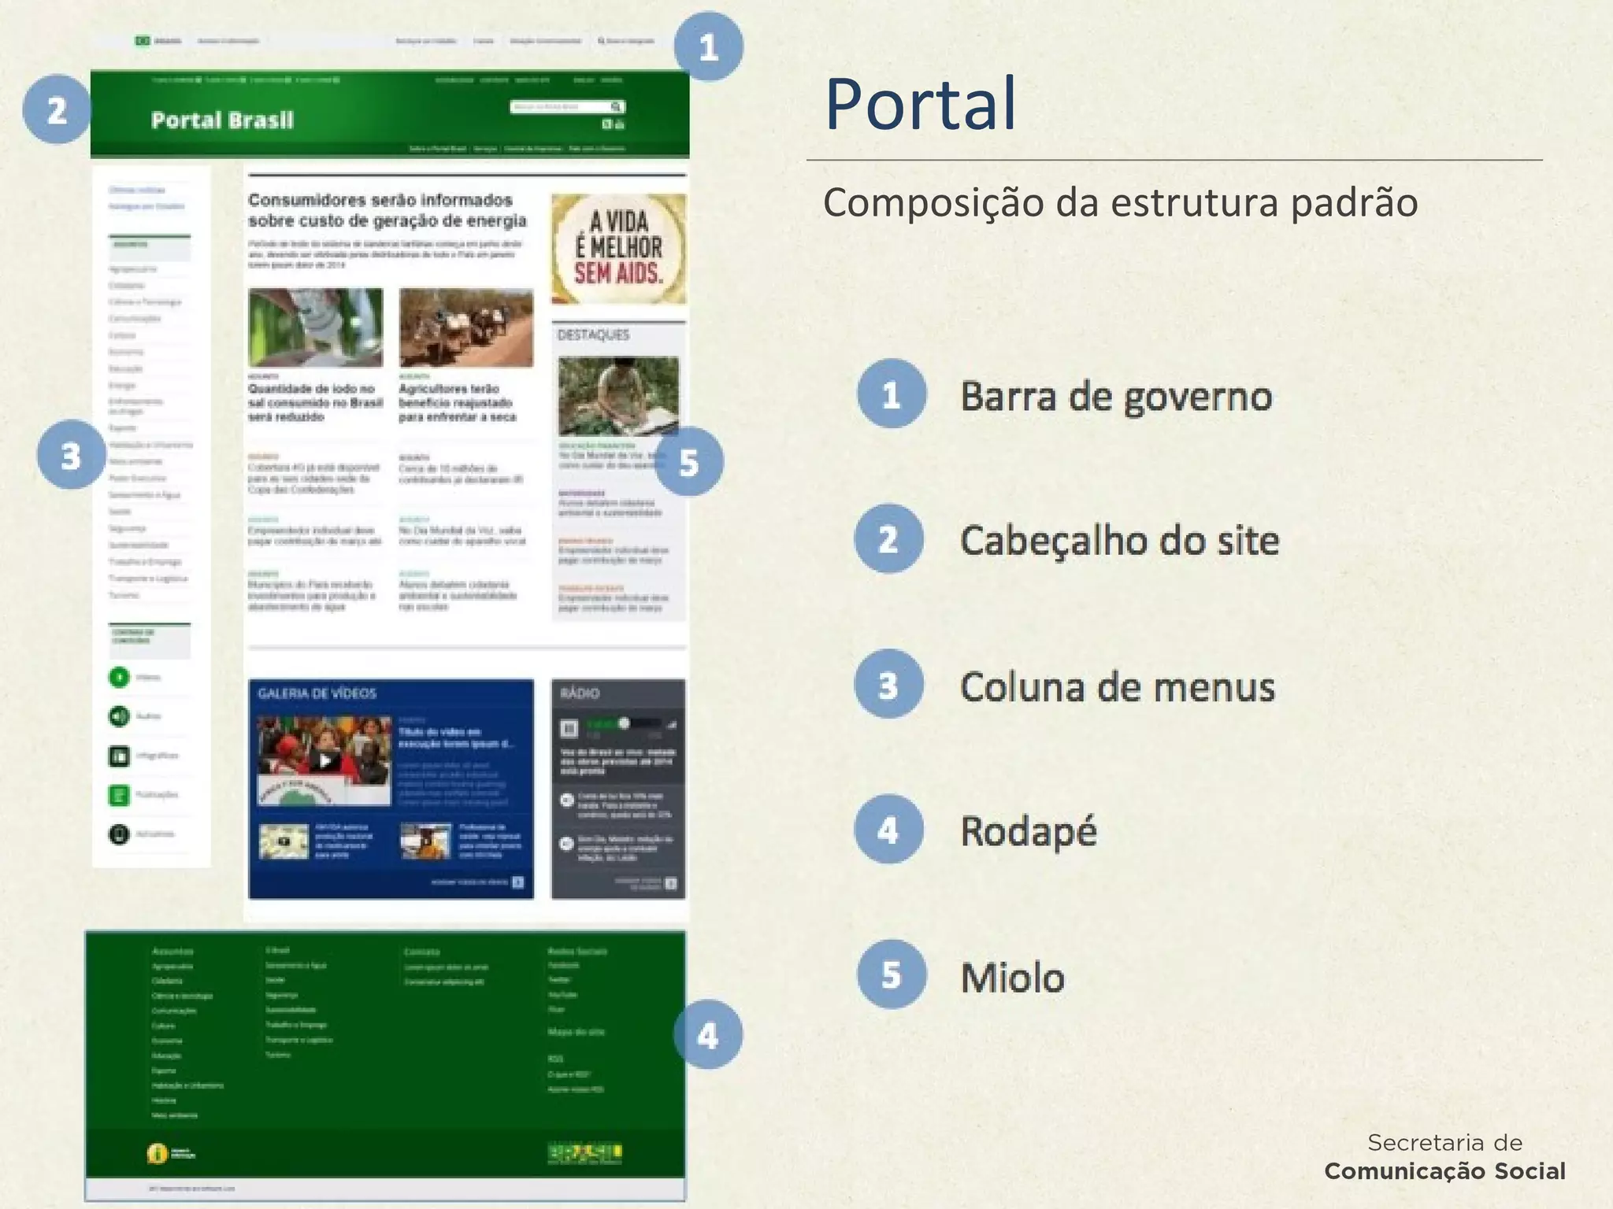Open the Áudios speaker icon in sidebar
The width and height of the screenshot is (1613, 1209).
pos(119,716)
